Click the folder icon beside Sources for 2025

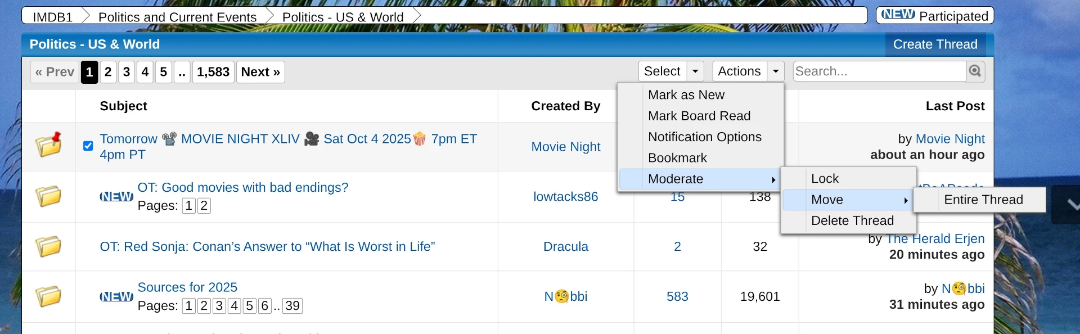coord(48,296)
